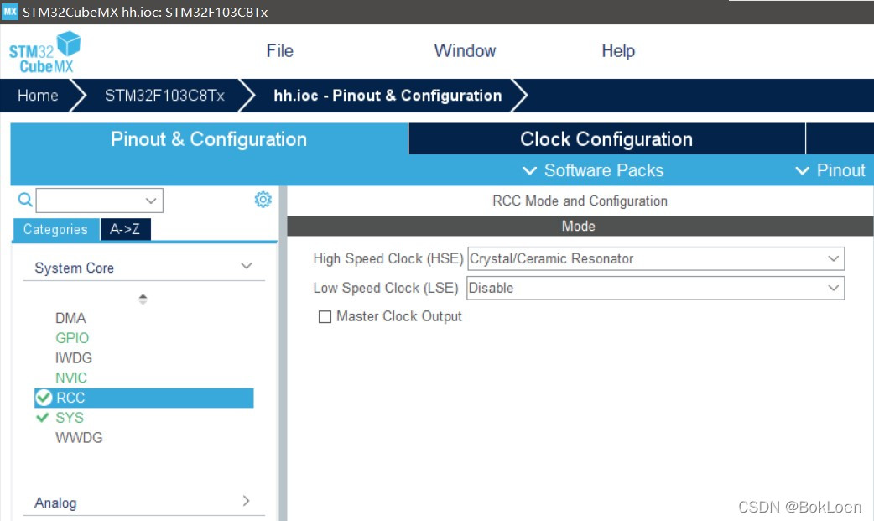Open the File menu
This screenshot has width=874, height=521.
click(280, 51)
